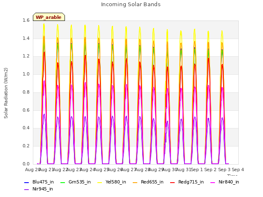Toggle the Grn535_in legend entry
Viewport: 263px width, 197px height.
(x=76, y=182)
